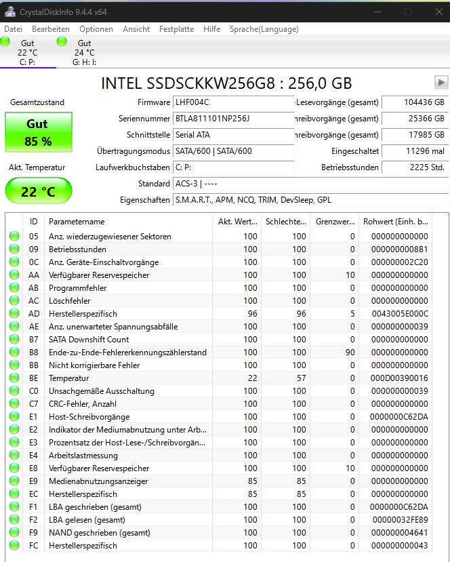Click the CrystalDiskInfo title bar icon
This screenshot has width=450, height=562.
pyautogui.click(x=9, y=12)
